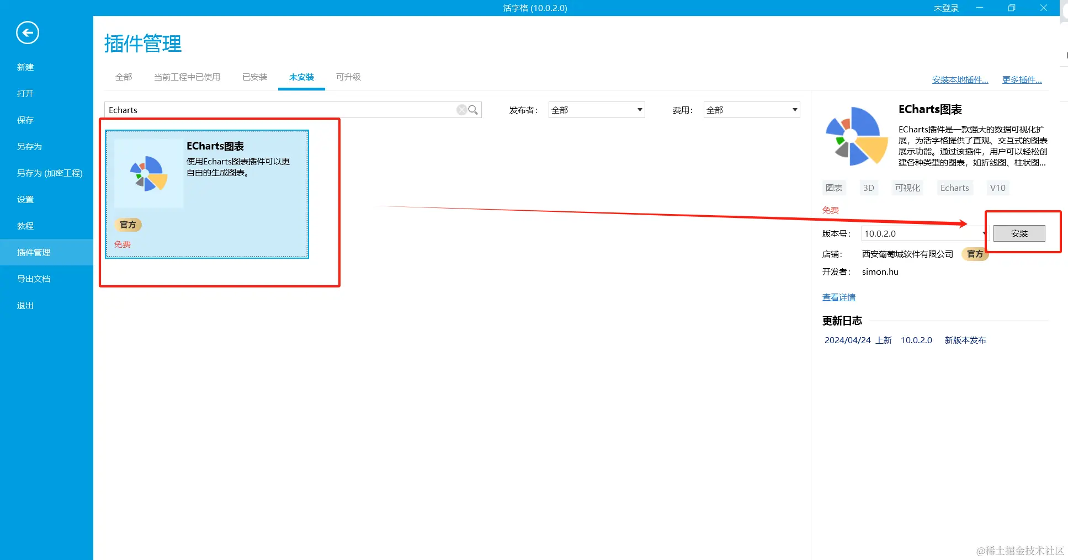Click the Echarts tag
Image resolution: width=1068 pixels, height=560 pixels.
click(955, 188)
